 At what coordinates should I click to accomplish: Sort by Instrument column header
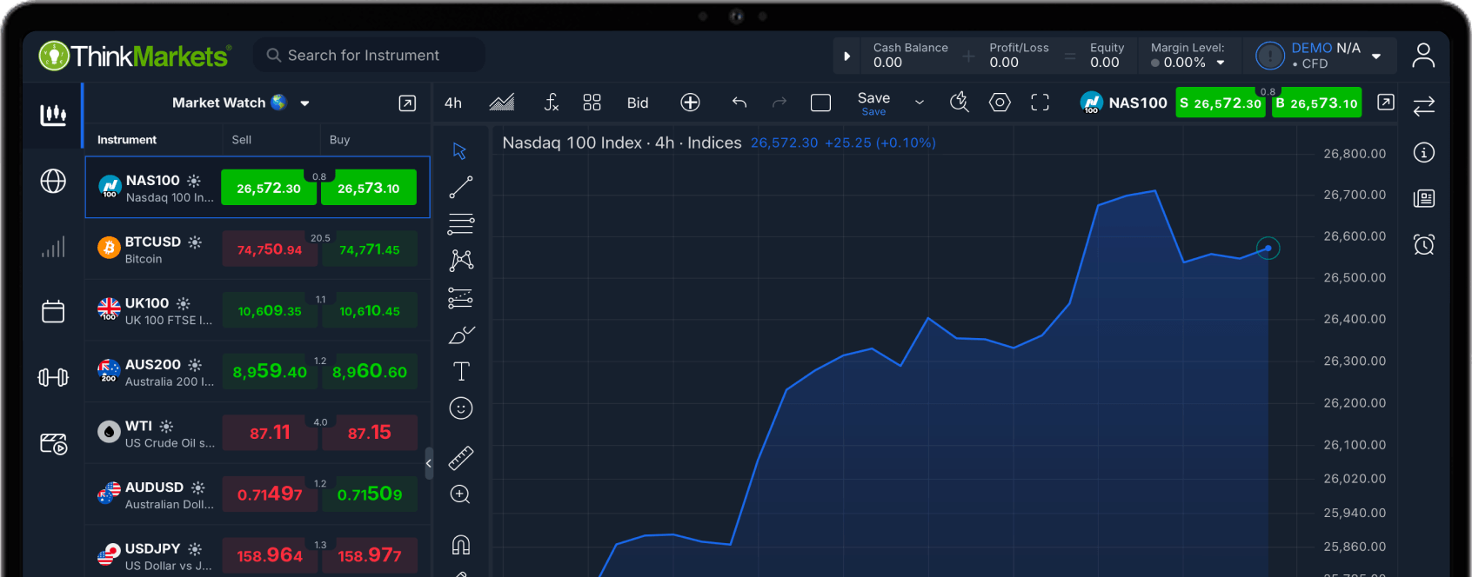[x=127, y=140]
